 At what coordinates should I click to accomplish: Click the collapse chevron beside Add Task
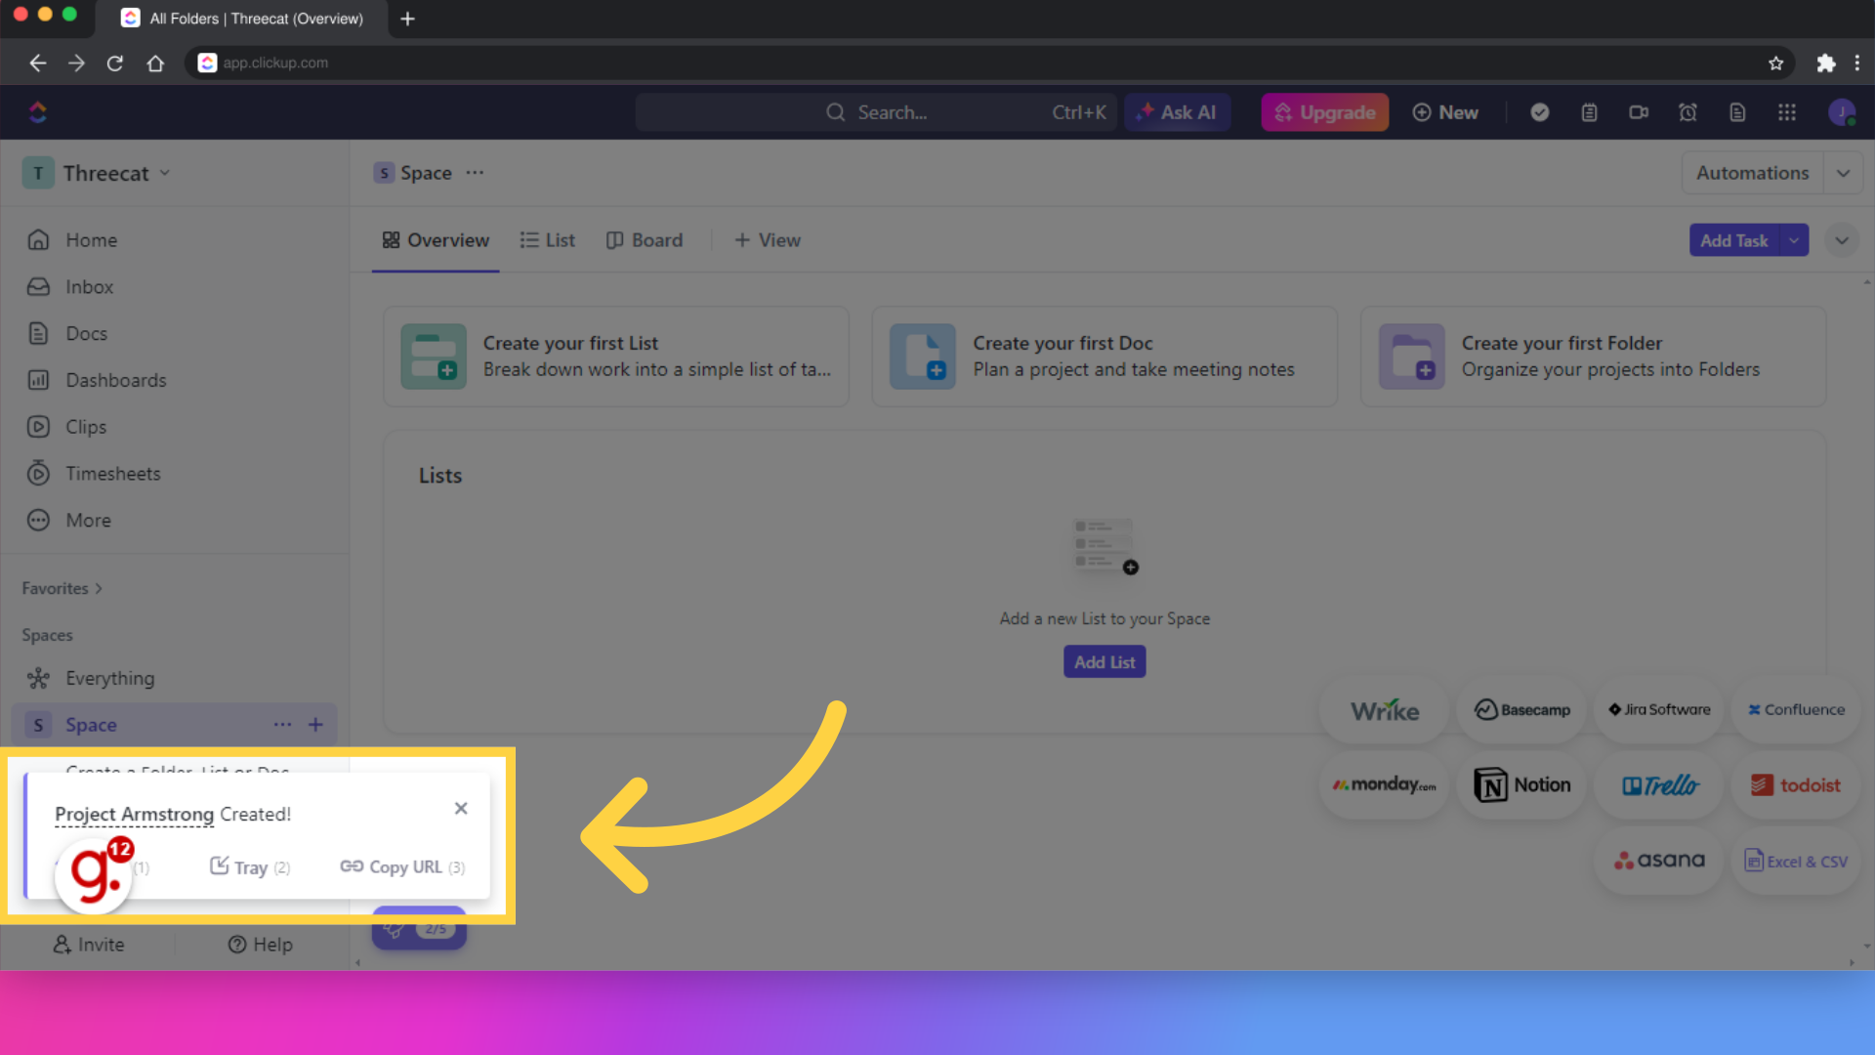tap(1842, 240)
